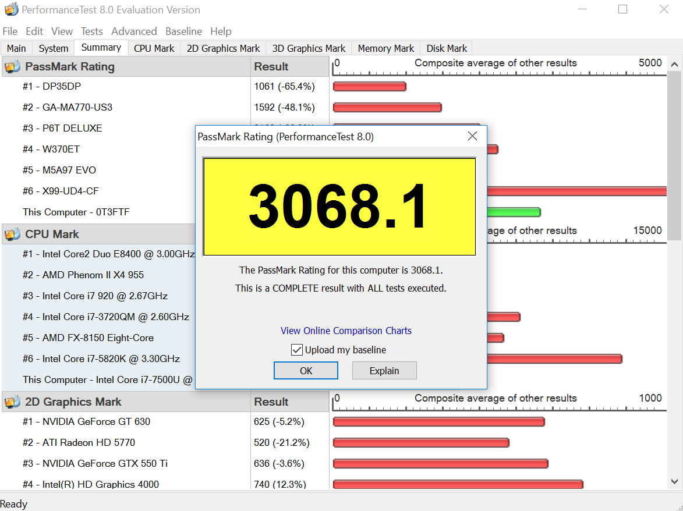Go to the Disk Mark tab
This screenshot has height=511, width=683.
pos(447,48)
